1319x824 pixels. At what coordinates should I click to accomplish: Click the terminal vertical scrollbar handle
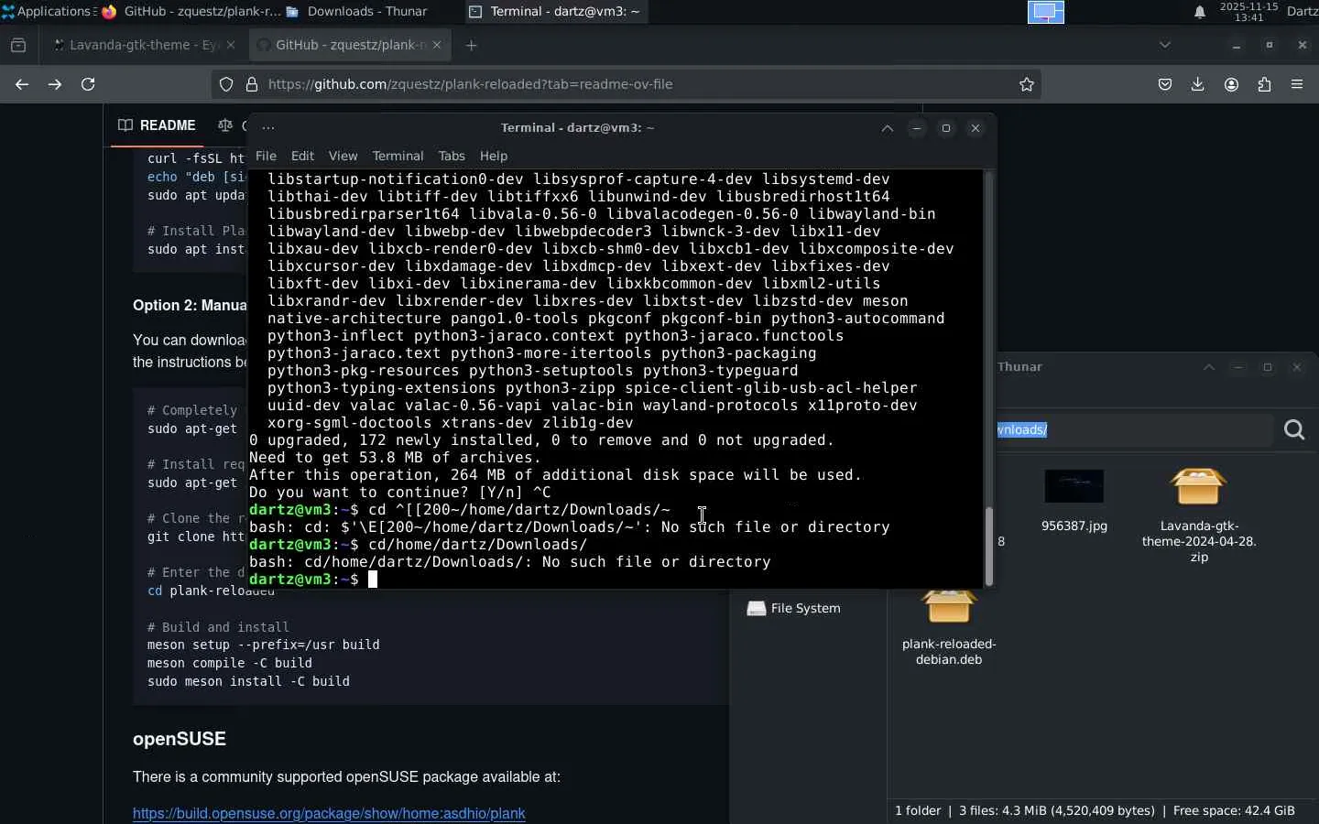click(x=988, y=546)
